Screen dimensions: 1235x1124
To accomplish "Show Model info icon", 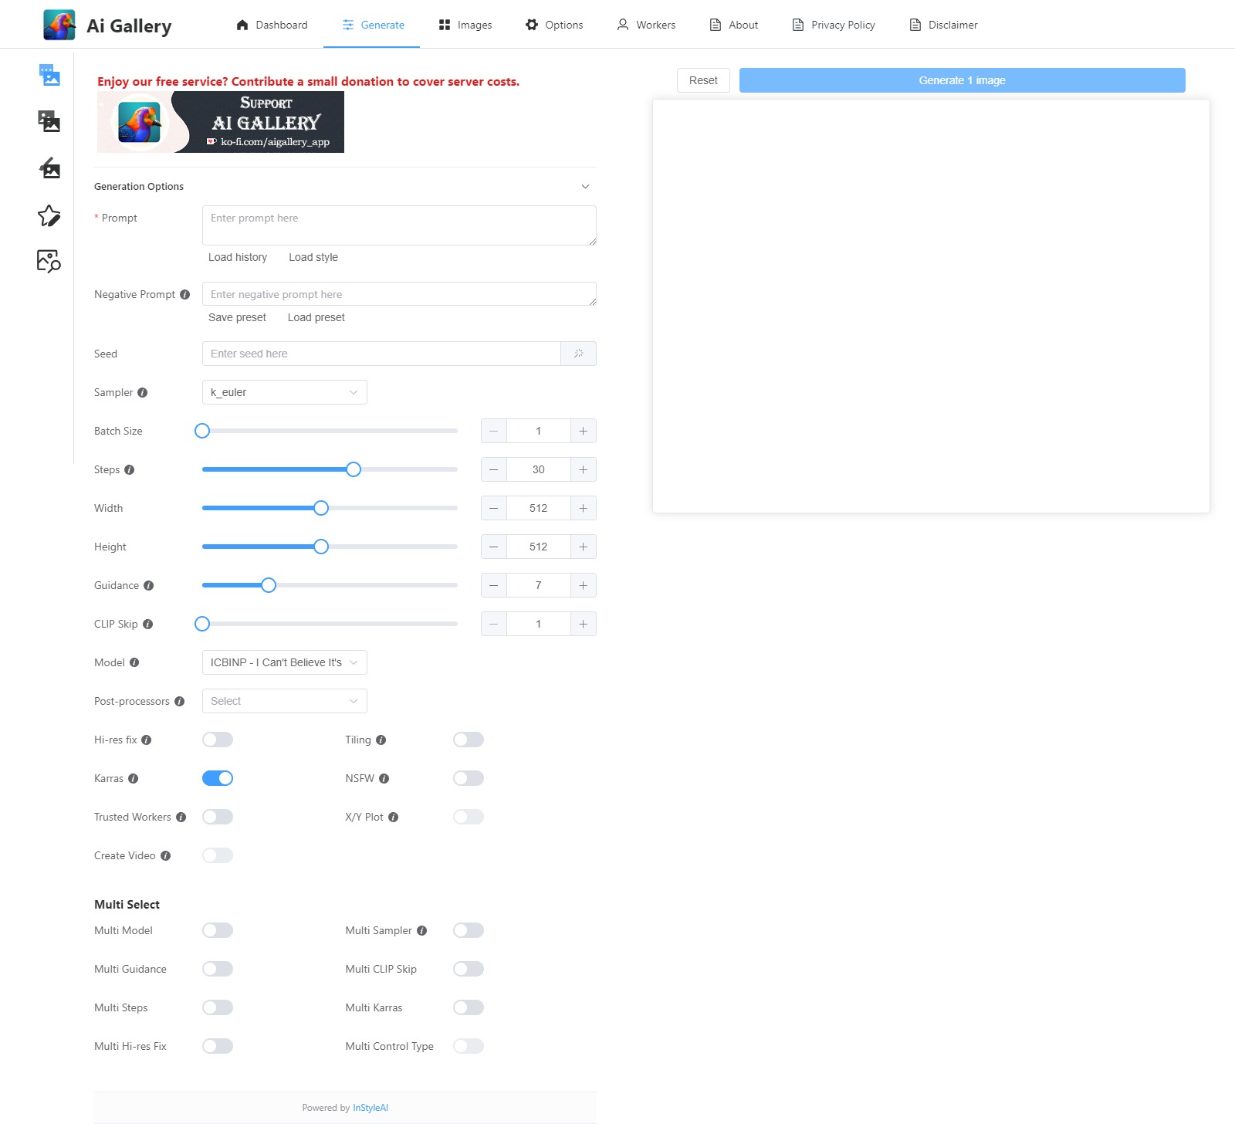I will coord(134,662).
